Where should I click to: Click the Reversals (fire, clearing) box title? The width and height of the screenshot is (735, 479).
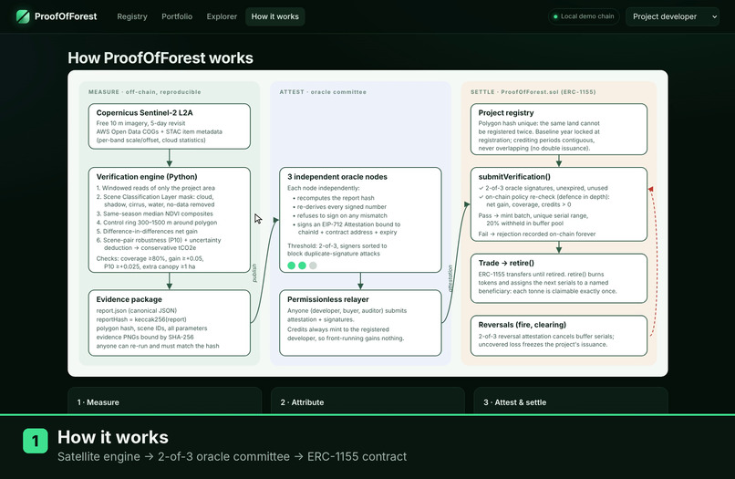pyautogui.click(x=523, y=325)
